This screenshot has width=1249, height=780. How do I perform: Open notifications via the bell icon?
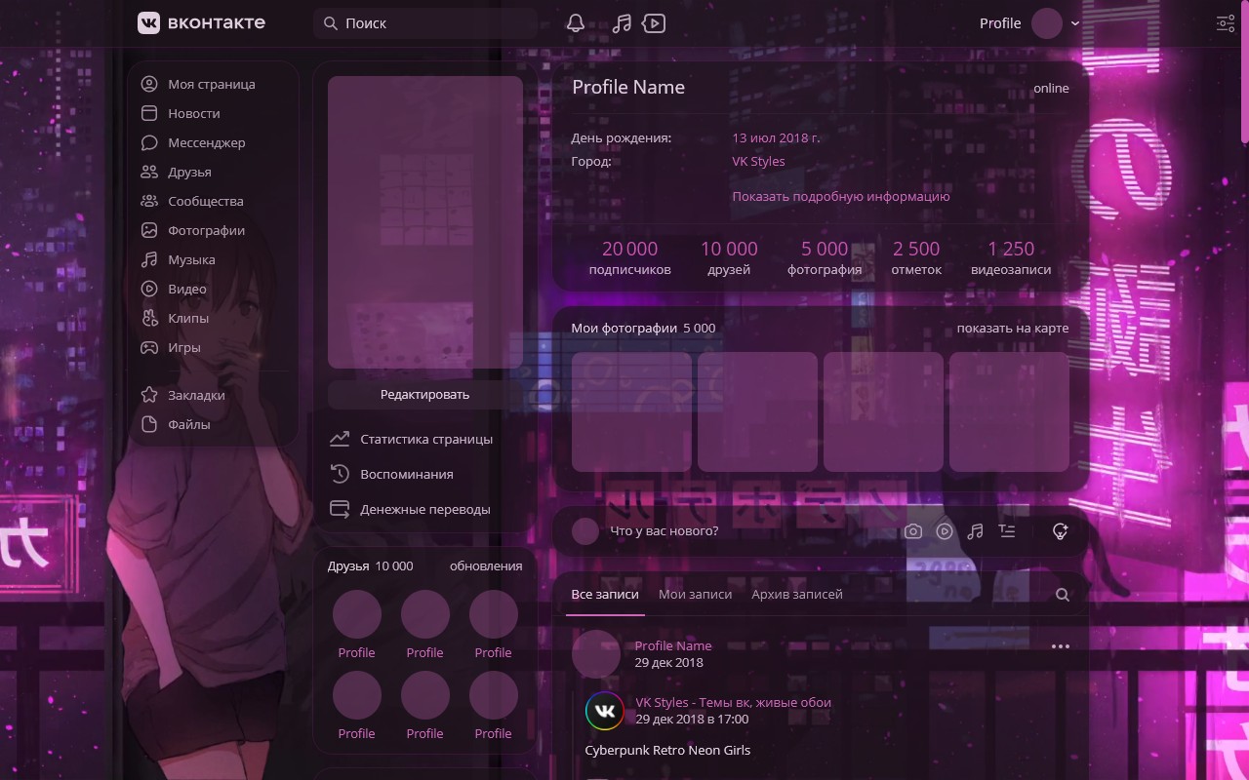click(x=575, y=22)
